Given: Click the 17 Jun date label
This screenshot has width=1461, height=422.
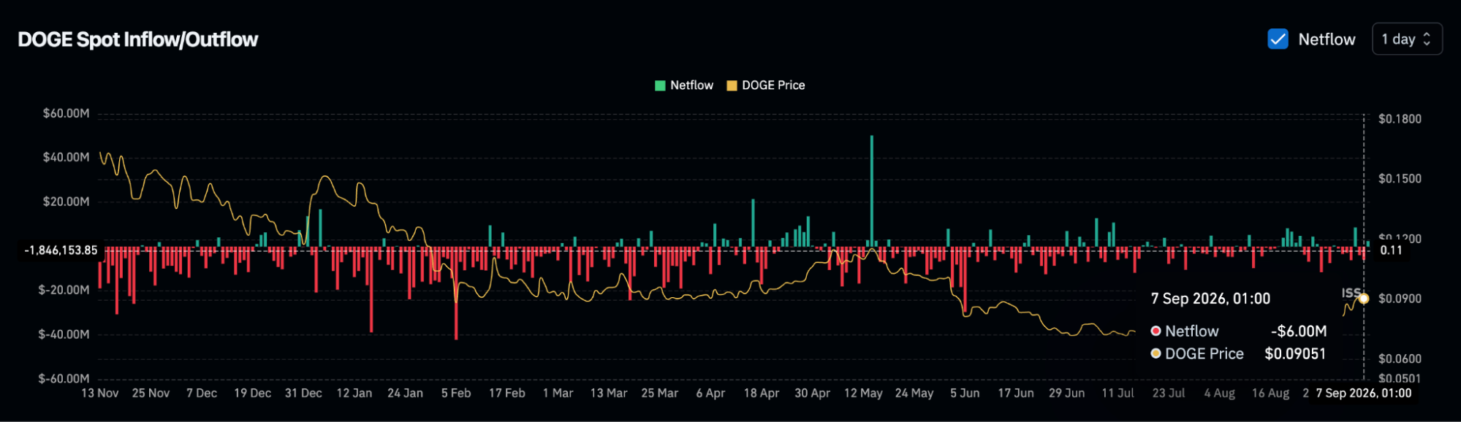Looking at the screenshot, I should [x=1016, y=394].
